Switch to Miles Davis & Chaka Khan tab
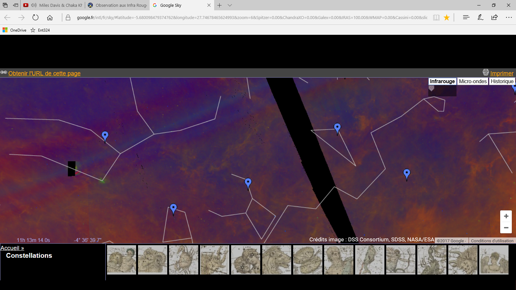 53,5
